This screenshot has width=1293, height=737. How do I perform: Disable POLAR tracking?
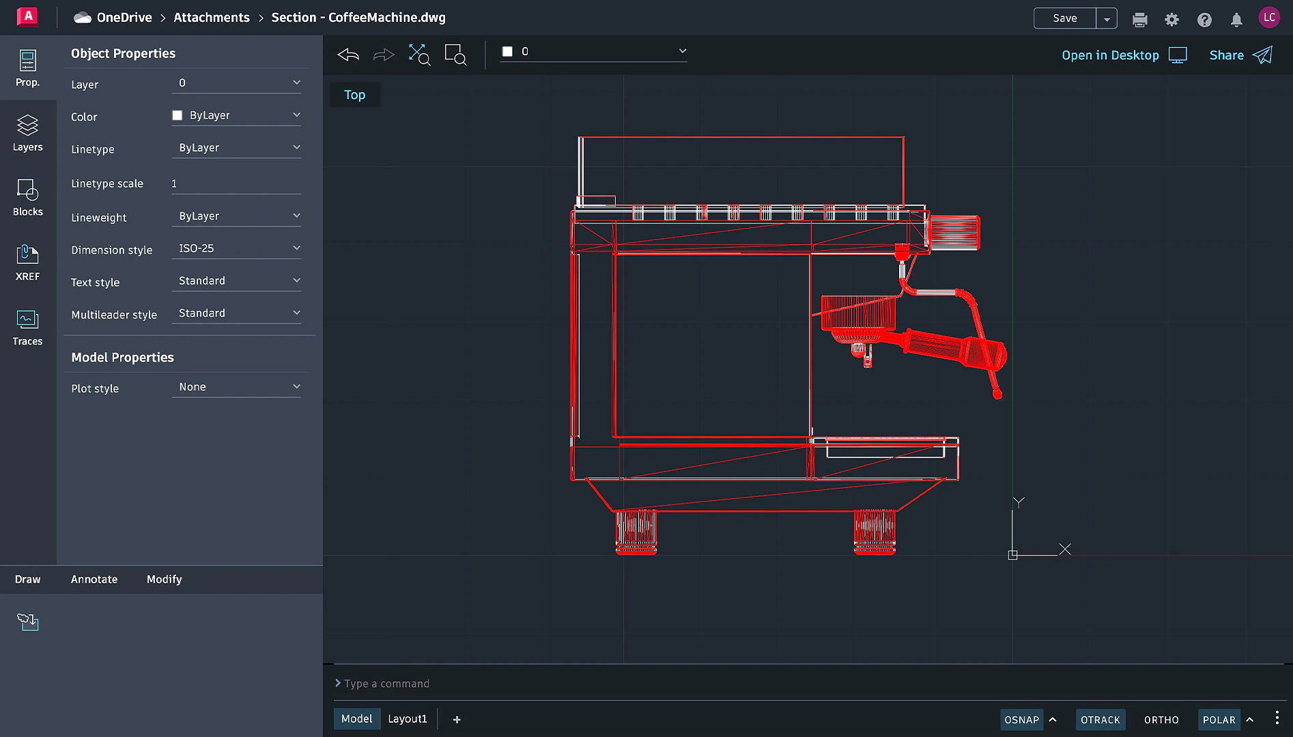click(x=1219, y=719)
